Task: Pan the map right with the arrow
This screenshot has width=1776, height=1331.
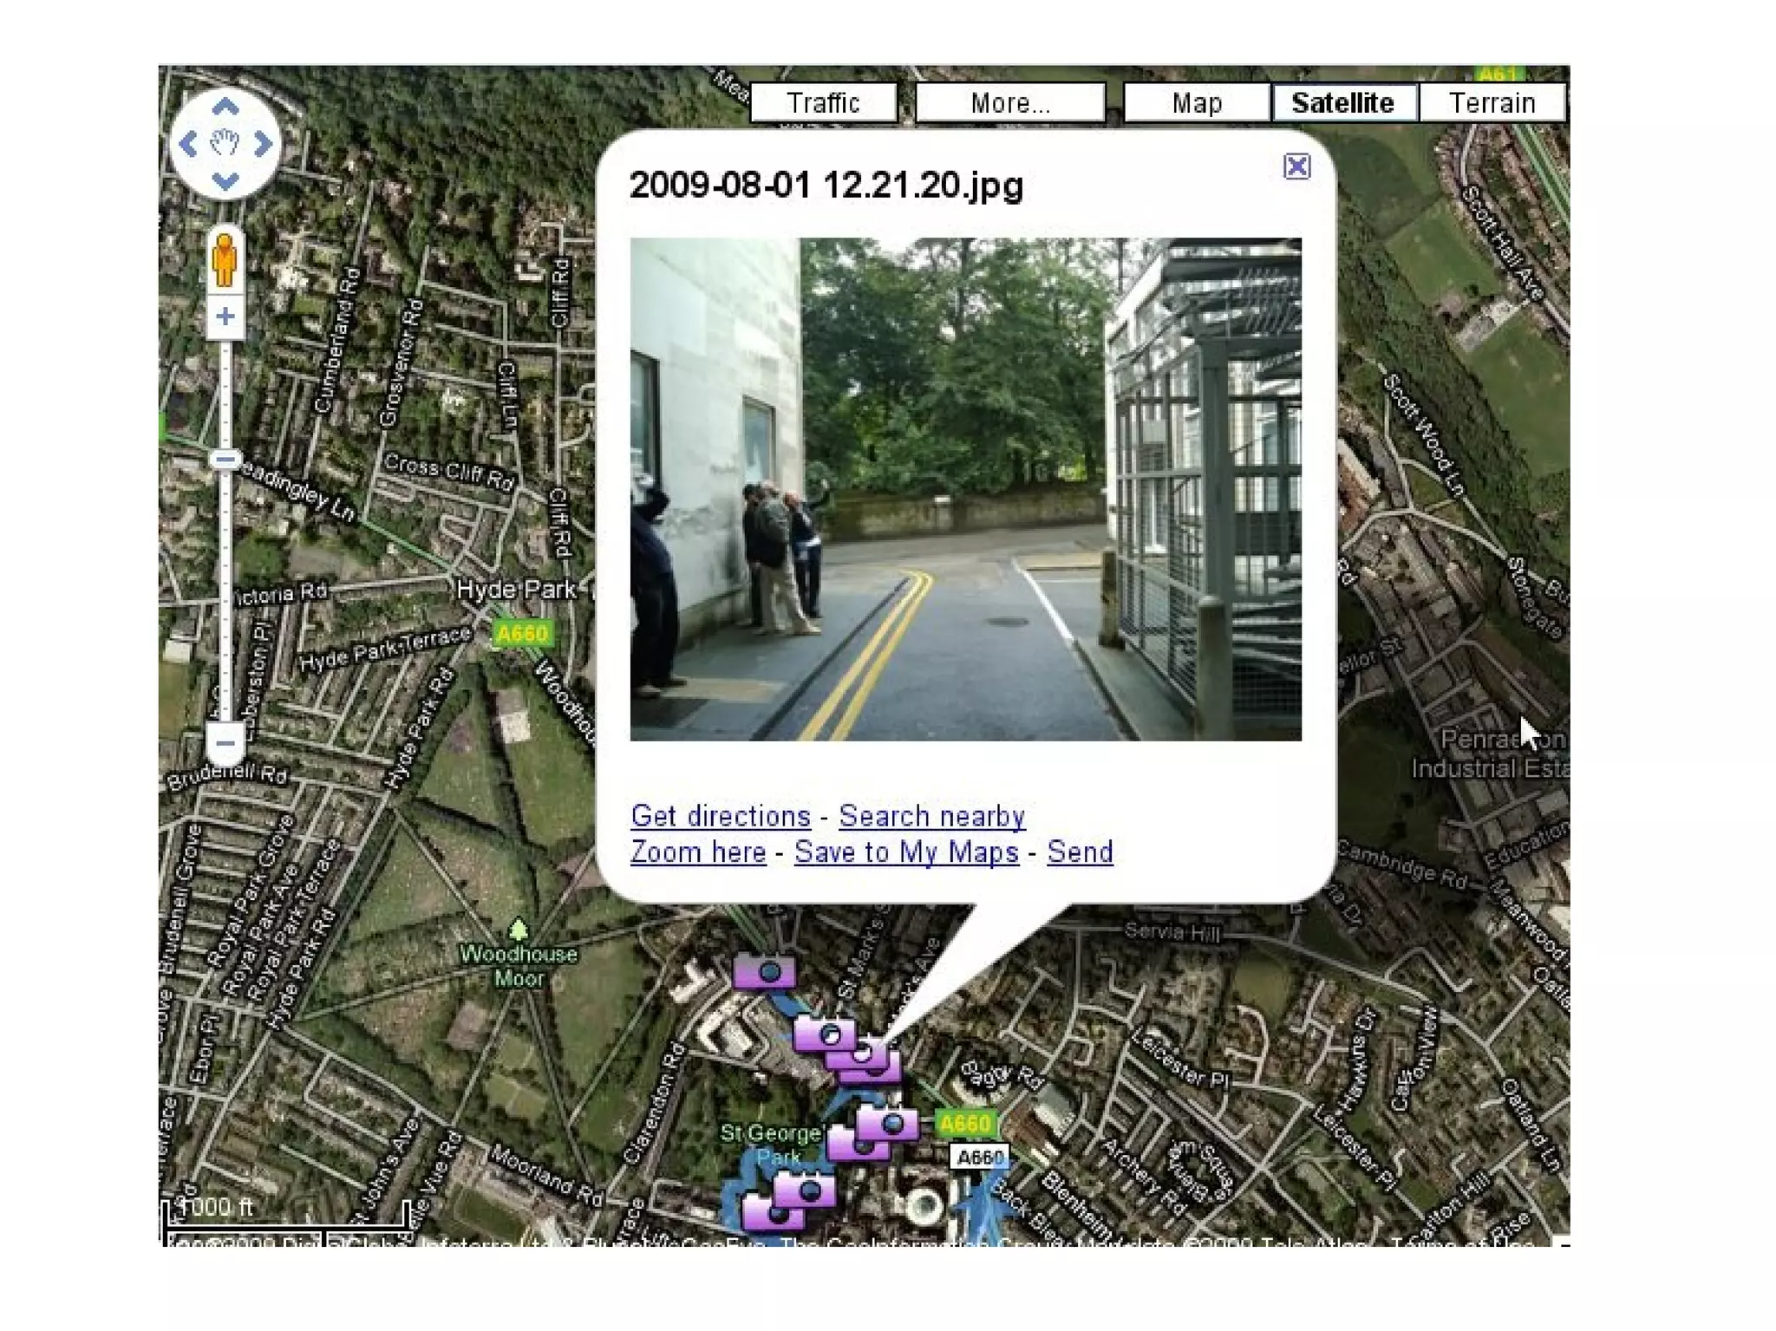Action: (x=264, y=144)
